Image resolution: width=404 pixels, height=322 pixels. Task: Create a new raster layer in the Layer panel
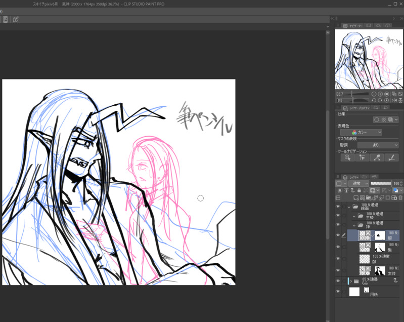pyautogui.click(x=356, y=198)
